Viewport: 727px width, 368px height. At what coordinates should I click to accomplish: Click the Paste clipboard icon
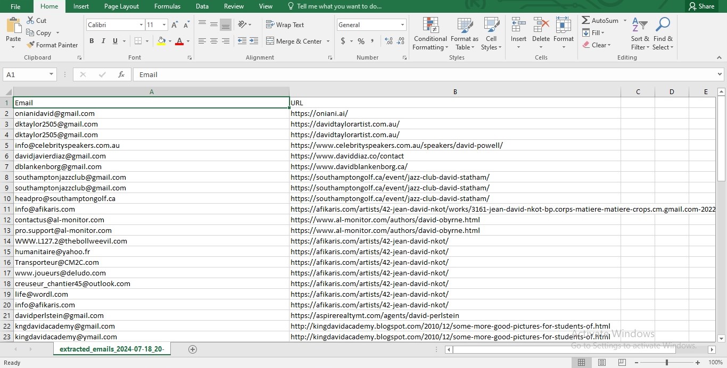pyautogui.click(x=13, y=26)
